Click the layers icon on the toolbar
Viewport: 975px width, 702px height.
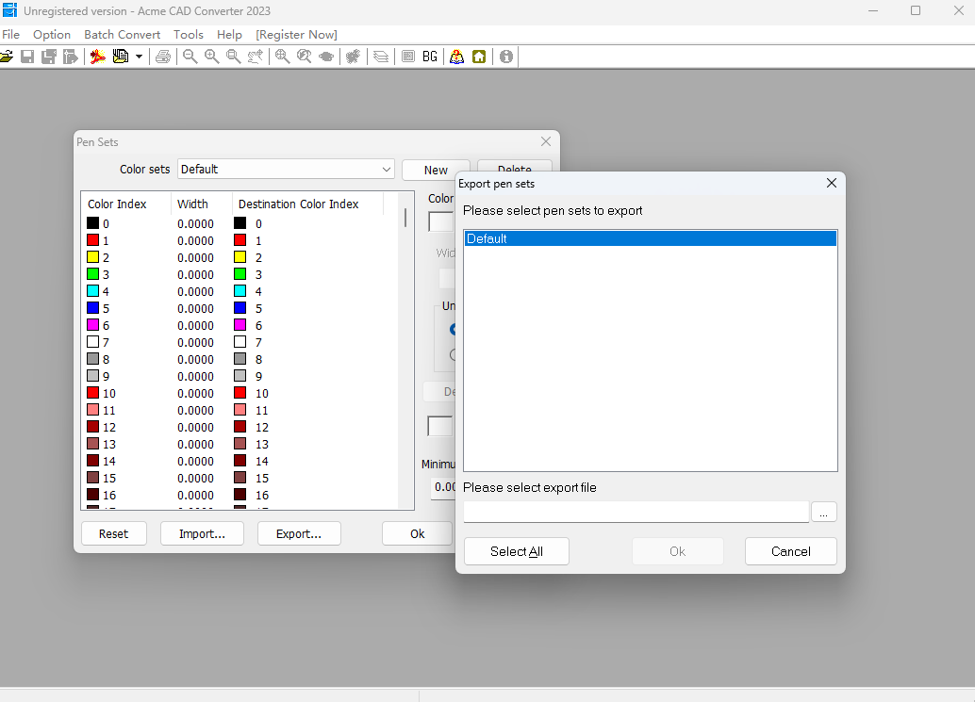coord(380,56)
